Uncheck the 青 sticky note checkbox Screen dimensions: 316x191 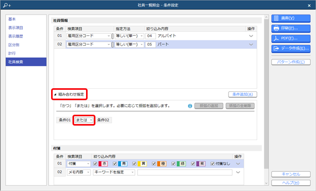pyautogui.click(x=115, y=163)
